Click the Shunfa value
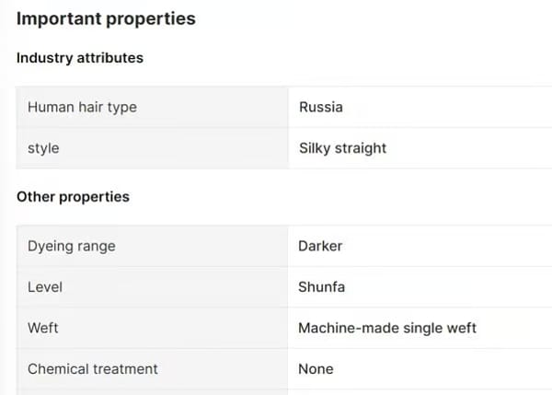552x395 pixels. click(x=322, y=287)
